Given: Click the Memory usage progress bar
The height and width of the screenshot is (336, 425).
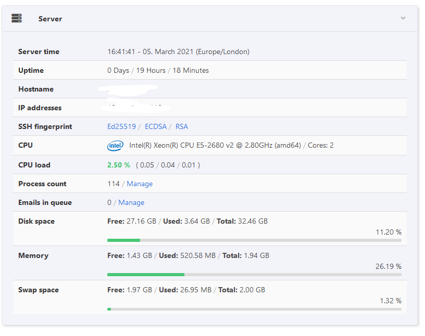Looking at the screenshot, I should (254, 275).
